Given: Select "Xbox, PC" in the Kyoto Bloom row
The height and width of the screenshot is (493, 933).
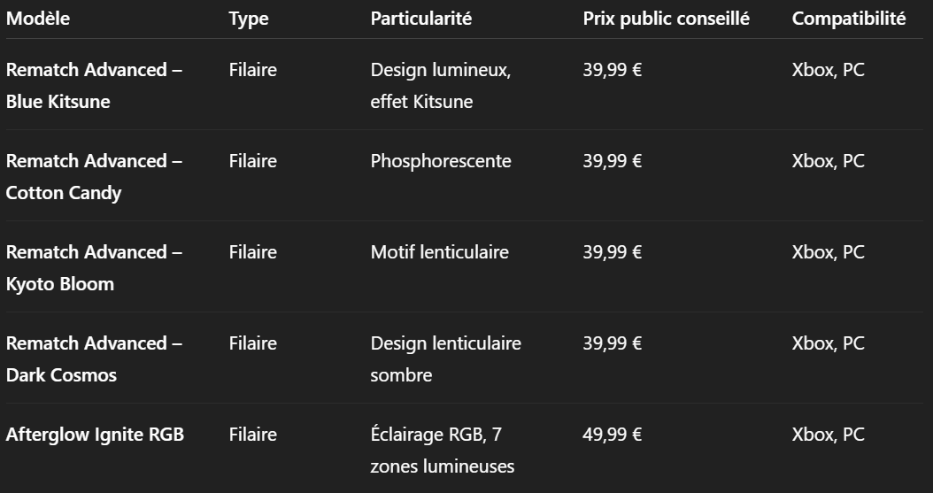Looking at the screenshot, I should point(828,251).
